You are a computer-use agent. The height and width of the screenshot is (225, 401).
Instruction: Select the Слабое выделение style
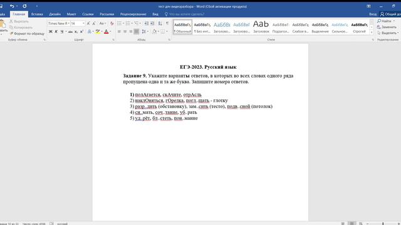(300, 27)
